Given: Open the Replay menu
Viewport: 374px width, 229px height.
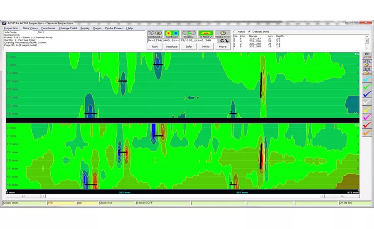Looking at the screenshot, I should point(85,28).
